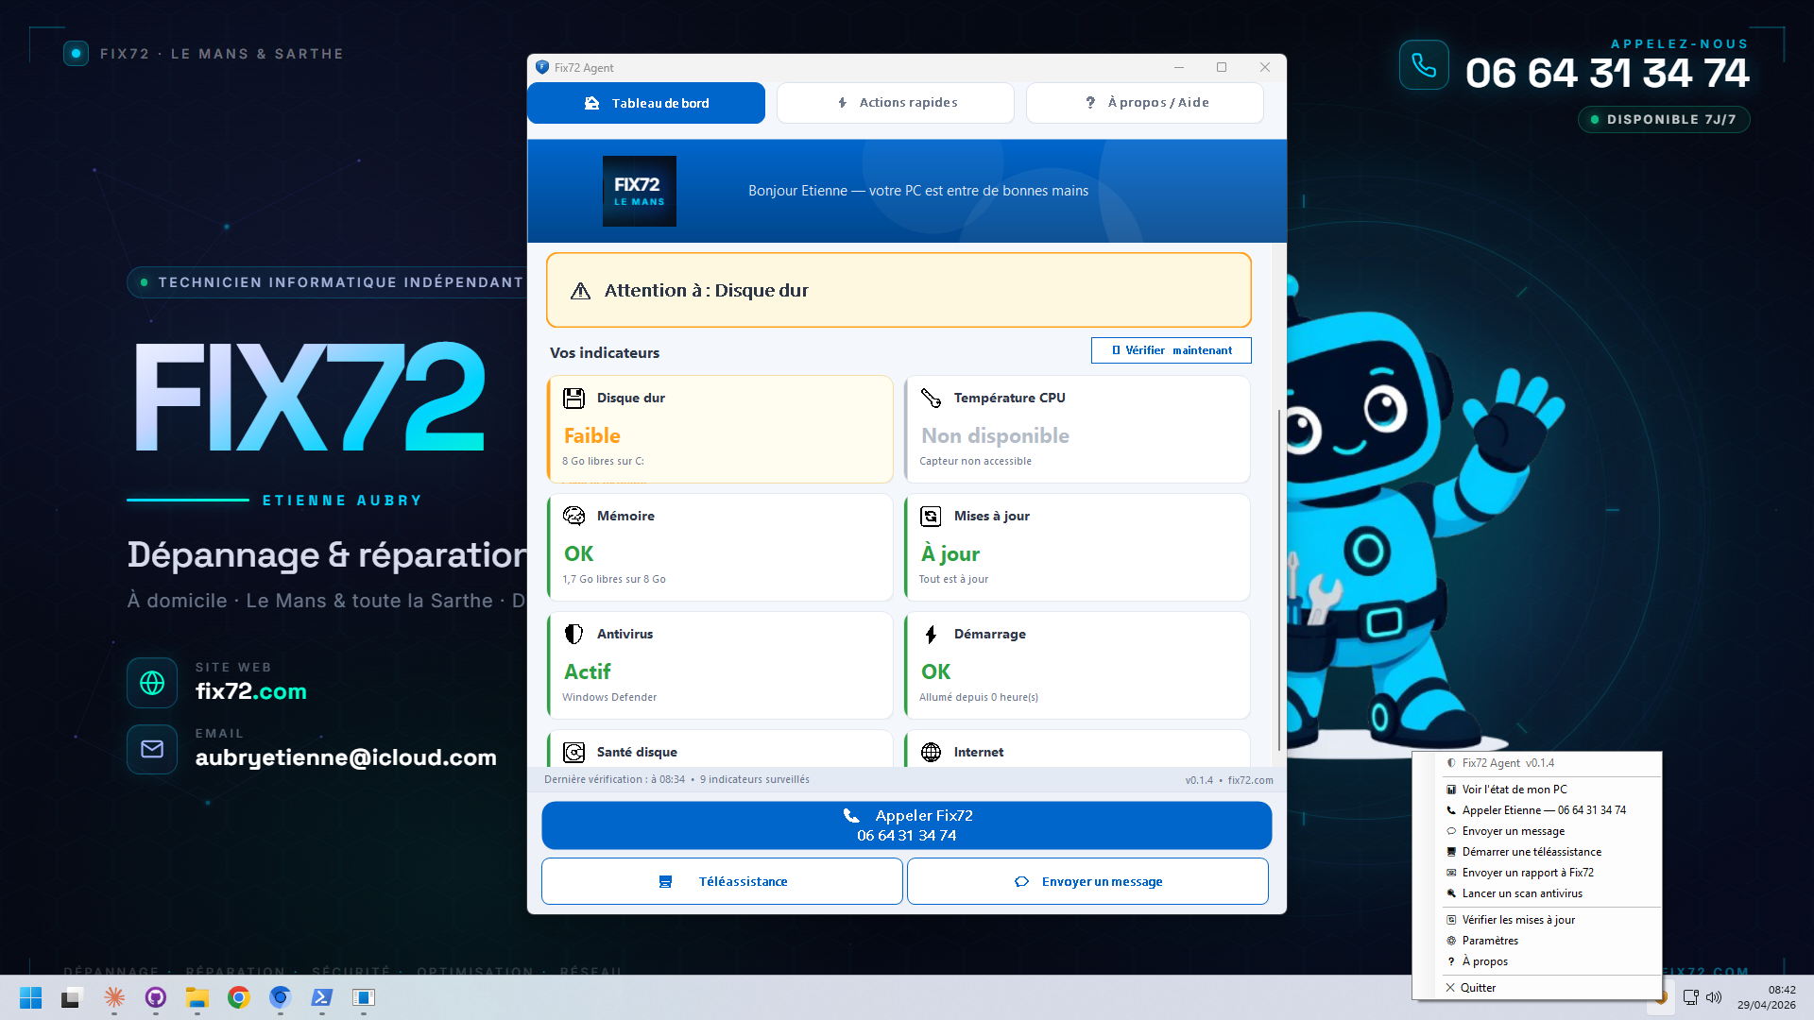Select "Envoyer un message" in the tray menu
The image size is (1814, 1020).
[x=1537, y=831]
